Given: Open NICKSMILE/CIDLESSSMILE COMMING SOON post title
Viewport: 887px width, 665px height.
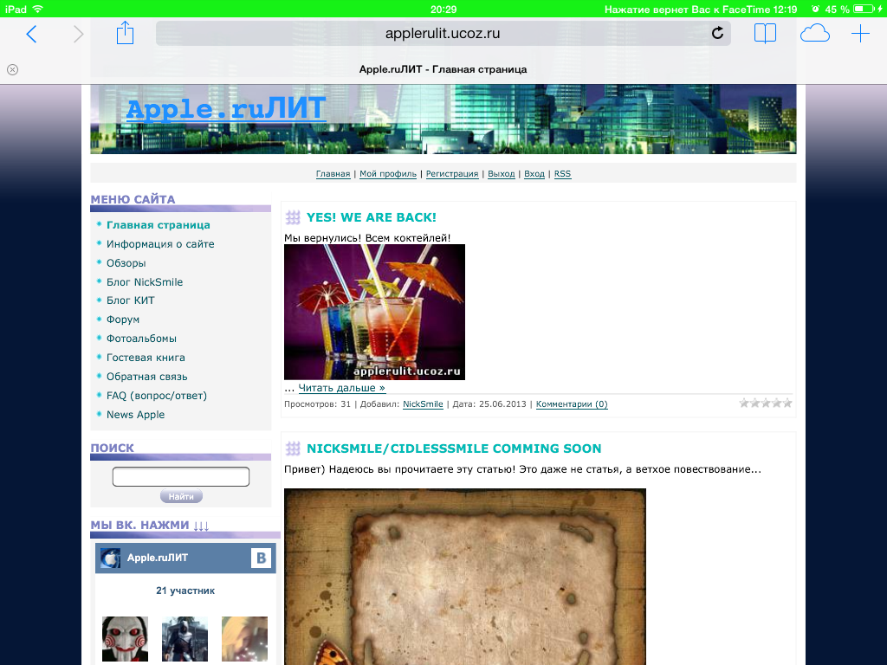Looking at the screenshot, I should pos(454,449).
